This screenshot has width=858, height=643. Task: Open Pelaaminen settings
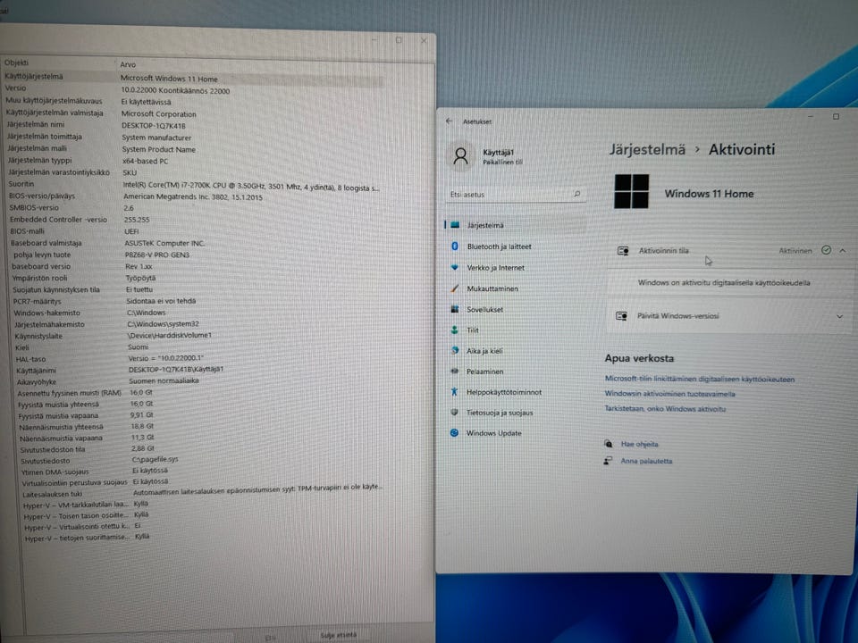pyautogui.click(x=516, y=371)
